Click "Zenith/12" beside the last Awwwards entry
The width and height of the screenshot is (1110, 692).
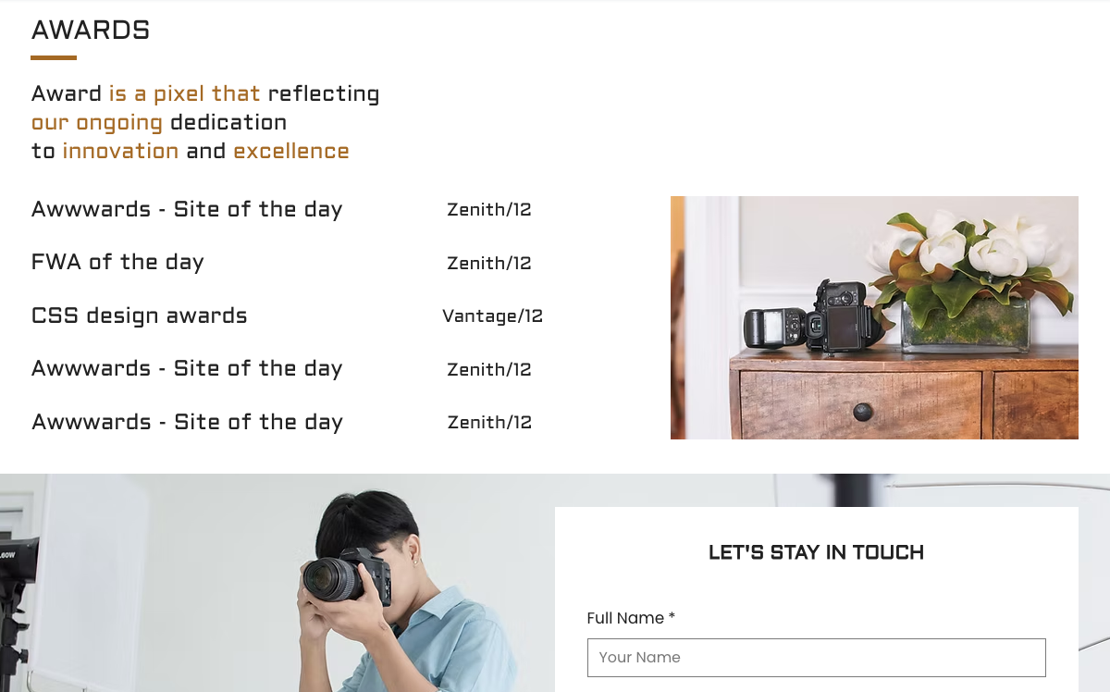pyautogui.click(x=489, y=422)
